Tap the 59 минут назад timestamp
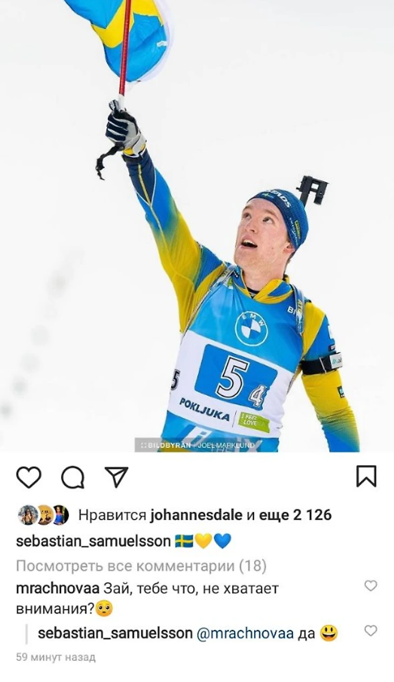Image resolution: width=394 pixels, height=682 pixels. click(x=56, y=657)
